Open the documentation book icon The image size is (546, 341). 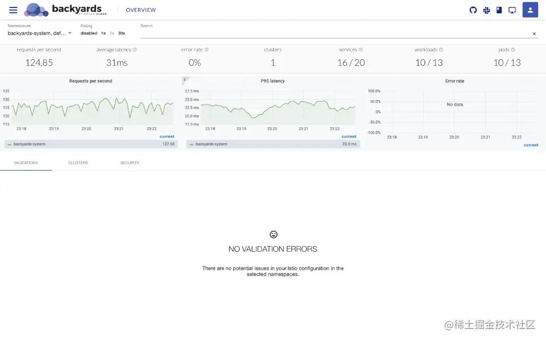click(499, 10)
